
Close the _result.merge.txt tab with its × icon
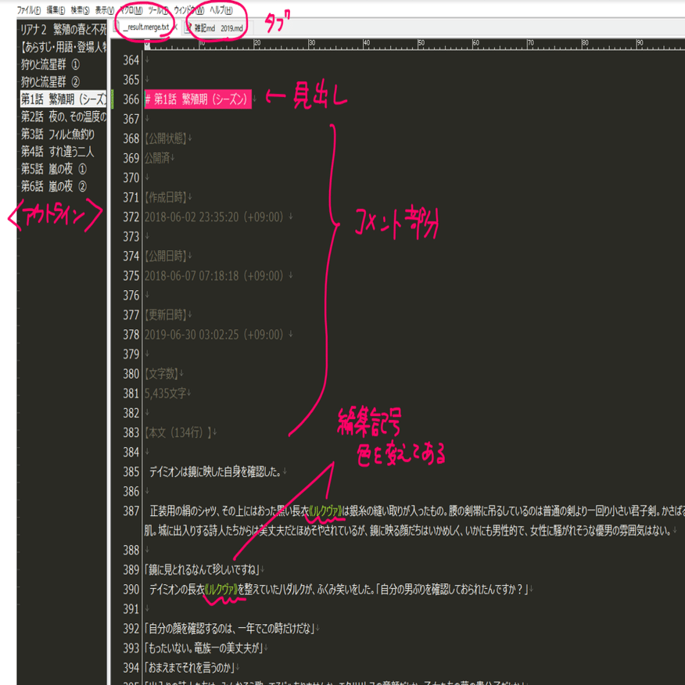coord(175,27)
